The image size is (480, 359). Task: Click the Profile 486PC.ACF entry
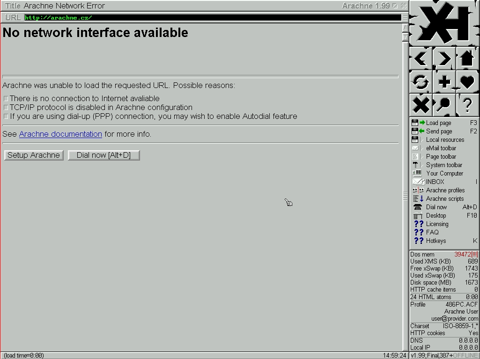click(x=444, y=305)
